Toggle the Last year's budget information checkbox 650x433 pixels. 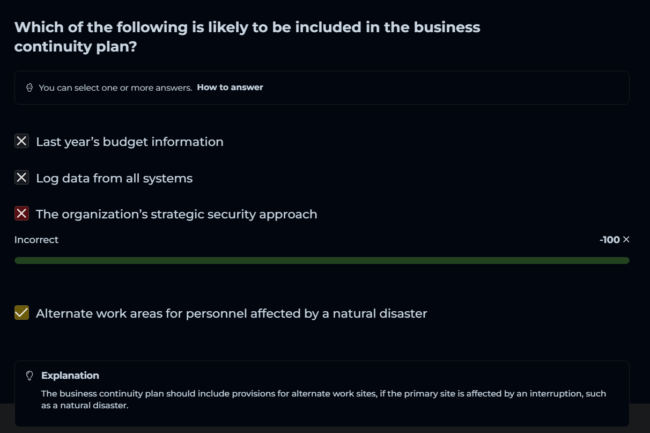[21, 142]
